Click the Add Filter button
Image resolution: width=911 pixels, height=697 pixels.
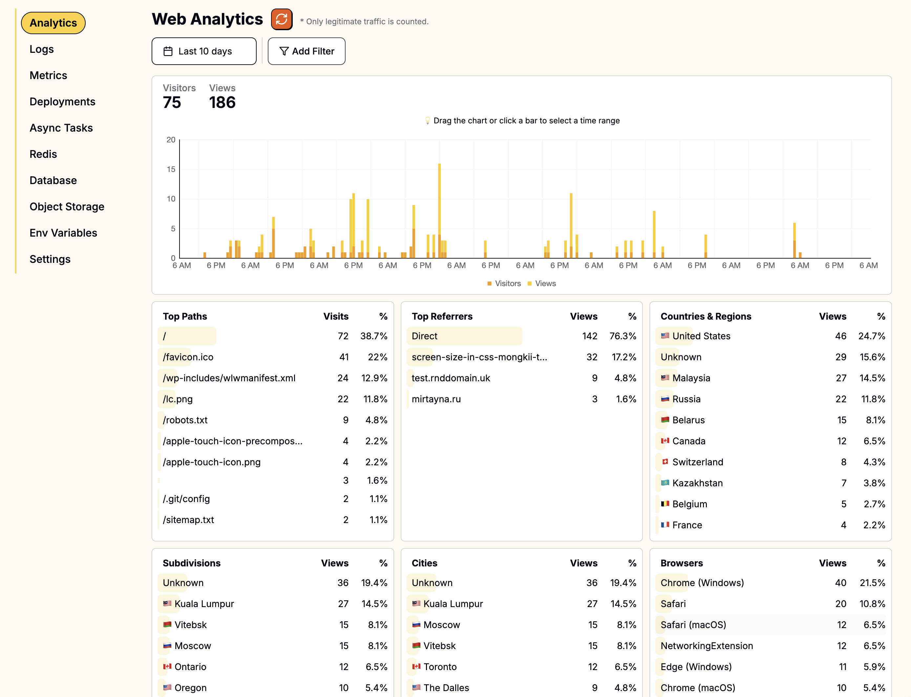[307, 51]
